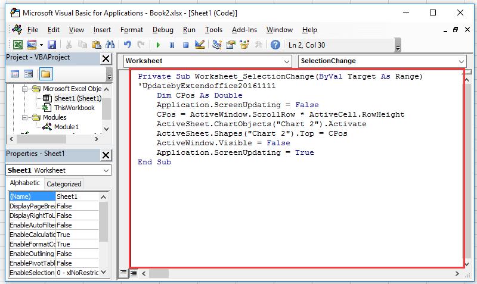
Task: Open the Project Explorer toolbar icon
Action: pyautogui.click(x=217, y=45)
